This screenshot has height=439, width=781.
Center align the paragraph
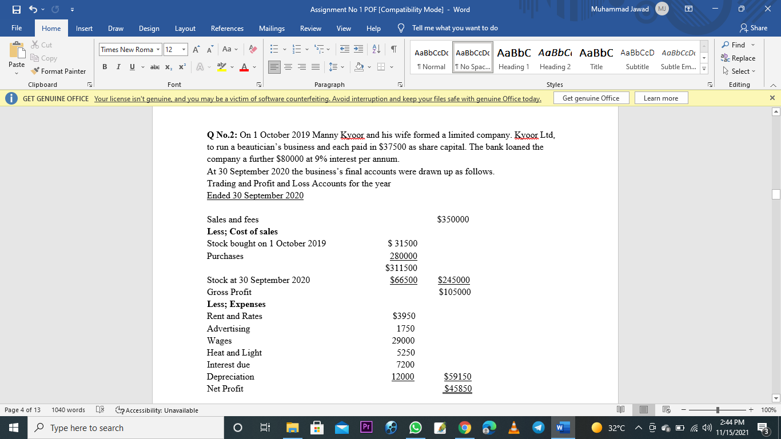(x=289, y=67)
